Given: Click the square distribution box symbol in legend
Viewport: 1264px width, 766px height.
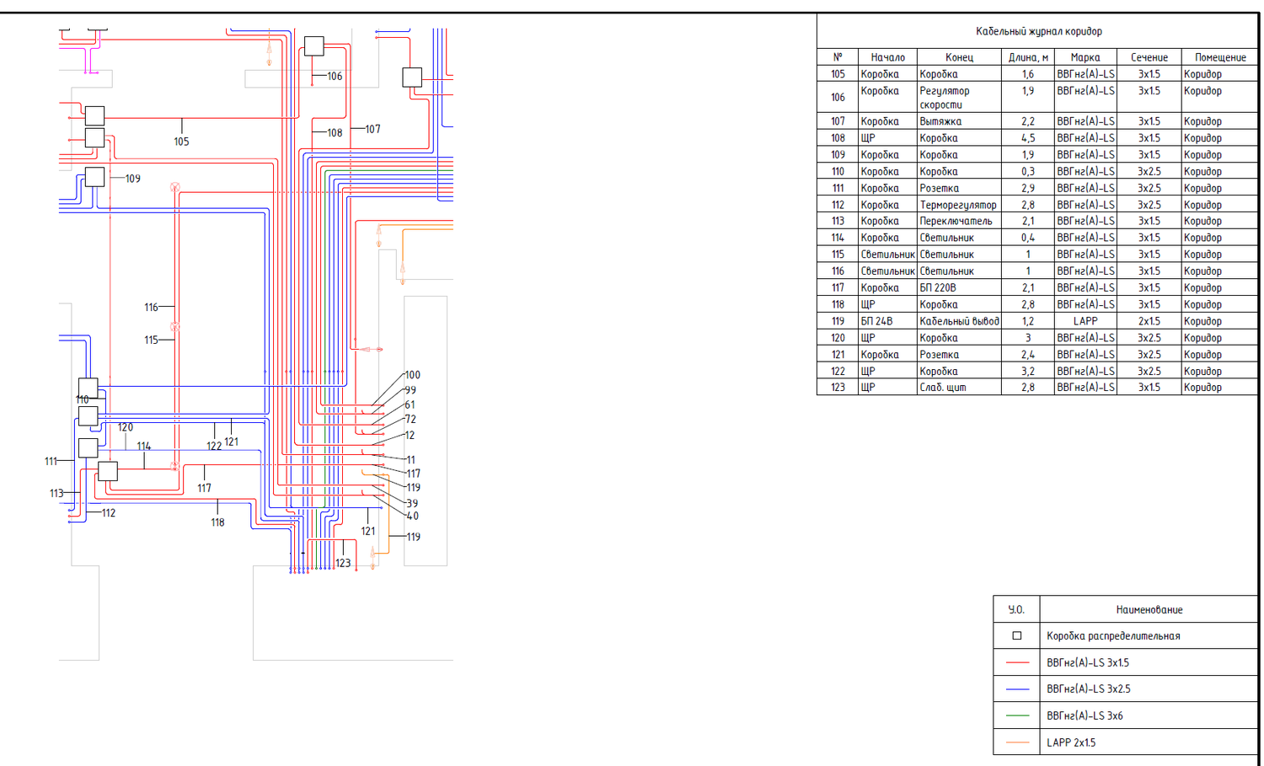Looking at the screenshot, I should coord(1016,635).
